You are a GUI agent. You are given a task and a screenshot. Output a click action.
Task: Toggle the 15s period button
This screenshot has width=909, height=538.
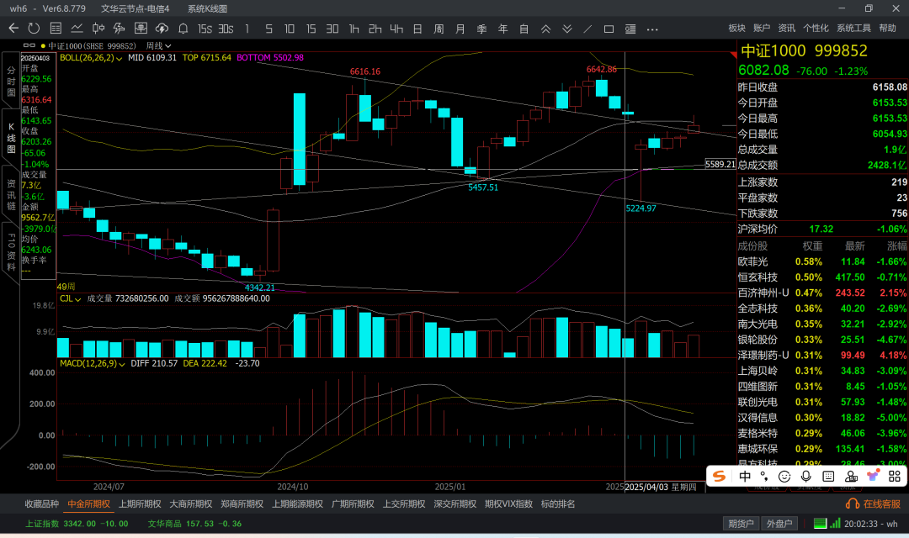[205, 29]
